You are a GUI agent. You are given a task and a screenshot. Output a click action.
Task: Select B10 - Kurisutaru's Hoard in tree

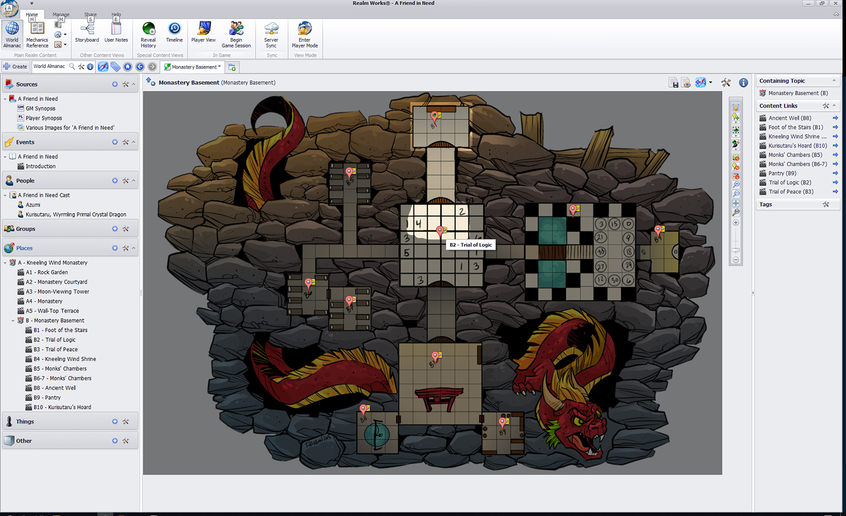pyautogui.click(x=62, y=407)
